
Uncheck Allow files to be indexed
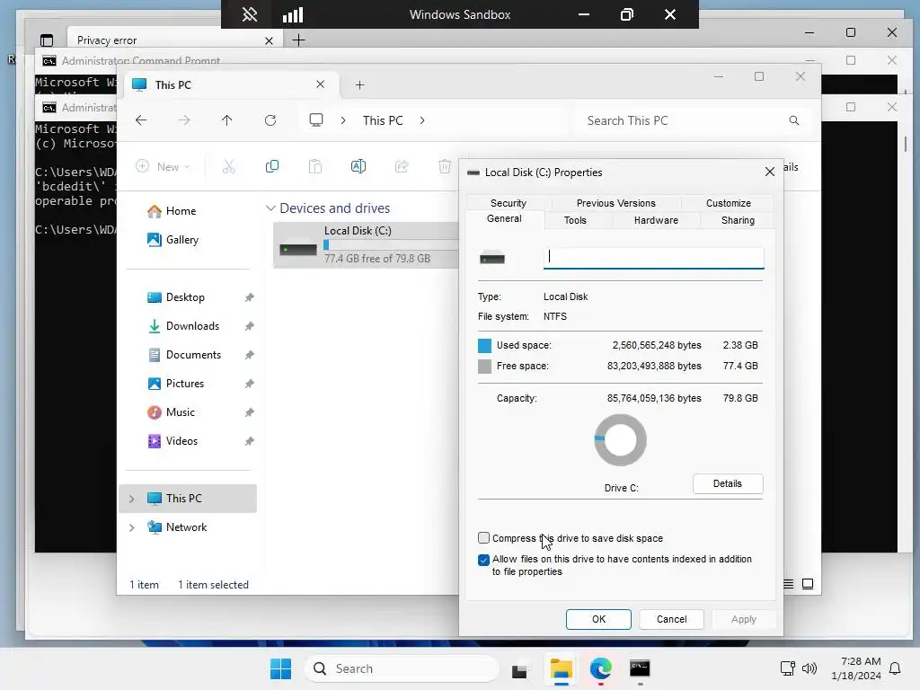pos(483,560)
